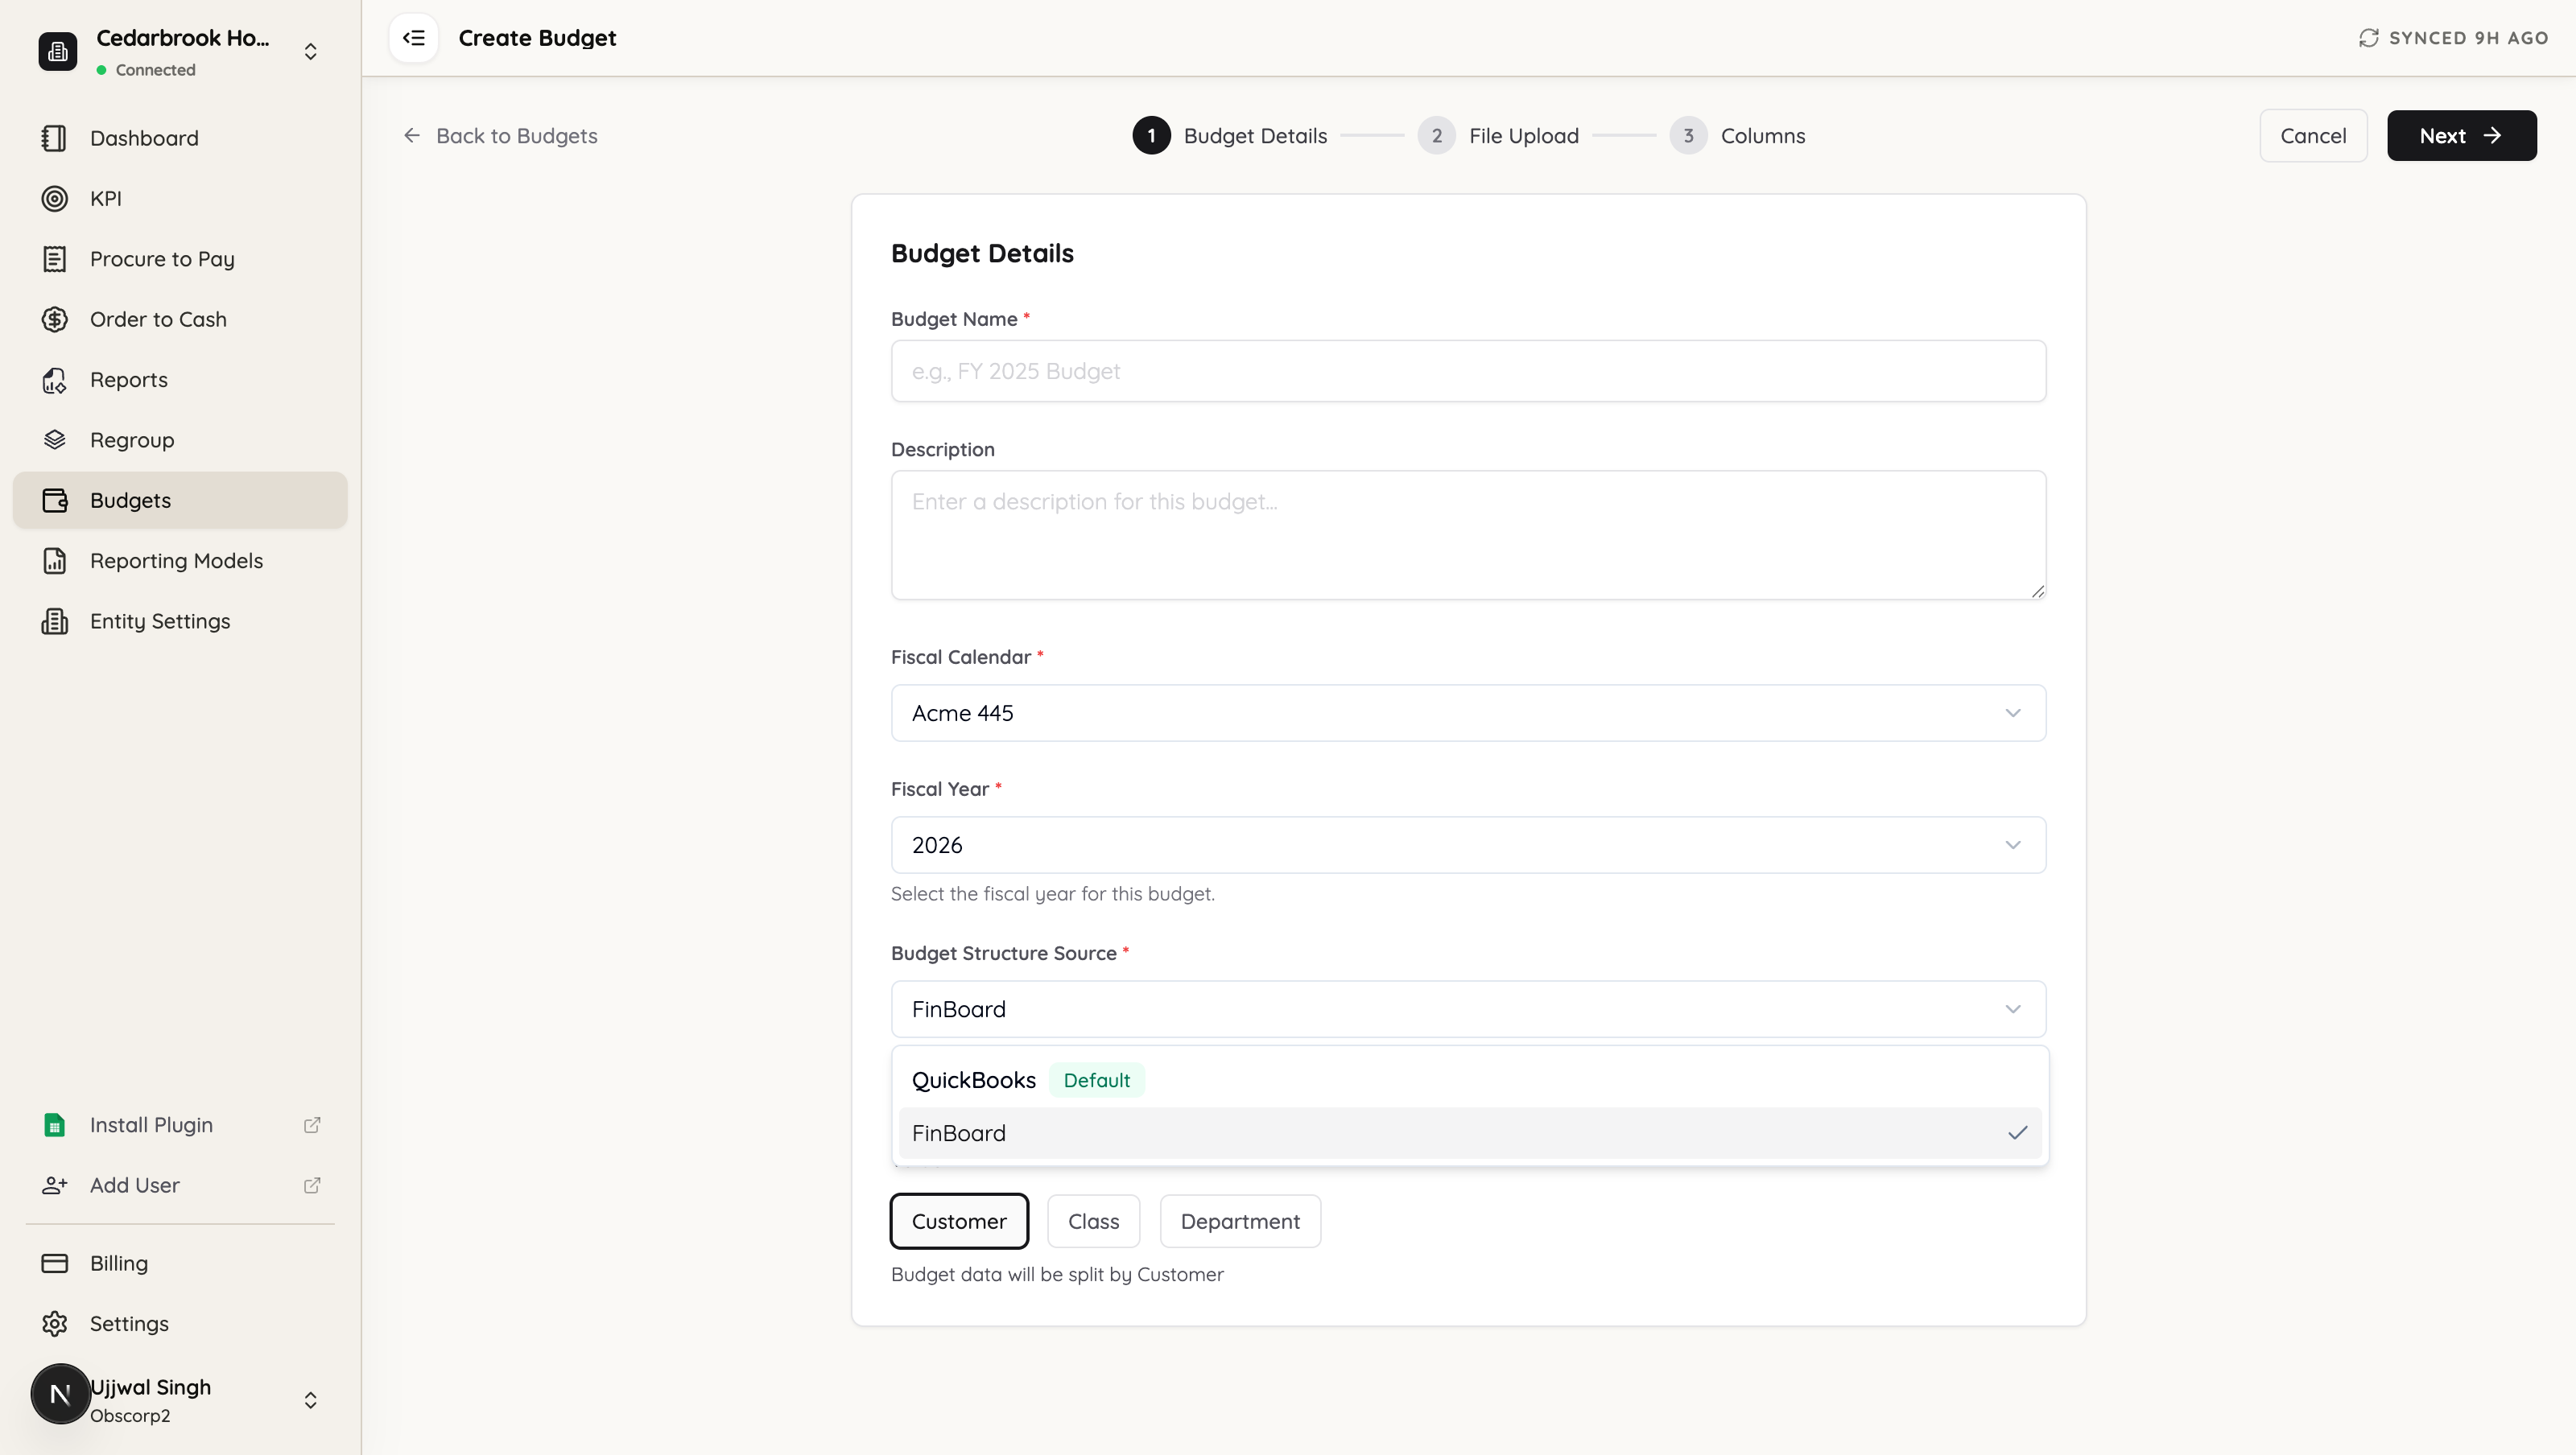Image resolution: width=2576 pixels, height=1455 pixels.
Task: Click the Default badge beside QuickBooks
Action: click(1096, 1080)
